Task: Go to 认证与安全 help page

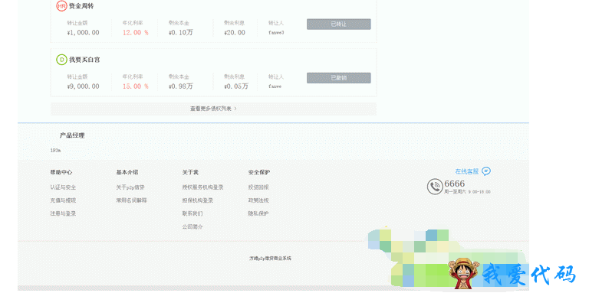Action: [63, 187]
